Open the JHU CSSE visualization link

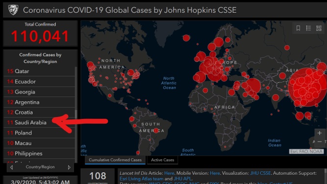click(260, 173)
